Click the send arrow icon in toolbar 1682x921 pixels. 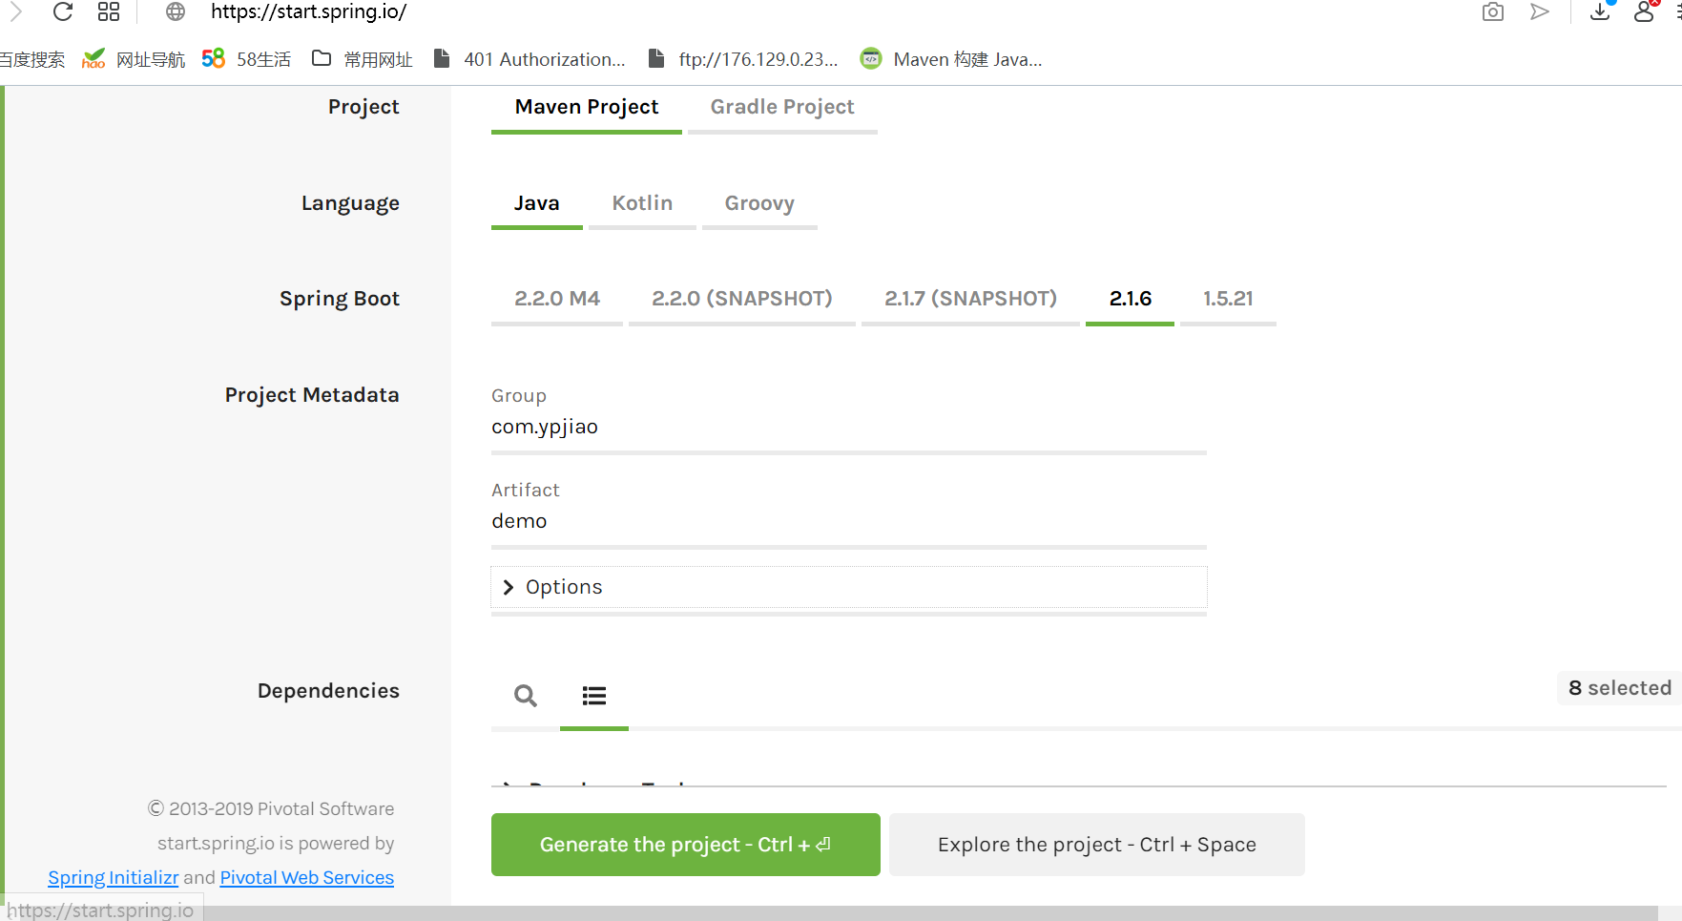1540,11
